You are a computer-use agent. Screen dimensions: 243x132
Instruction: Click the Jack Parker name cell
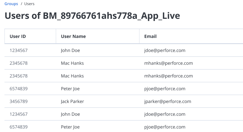(72, 101)
